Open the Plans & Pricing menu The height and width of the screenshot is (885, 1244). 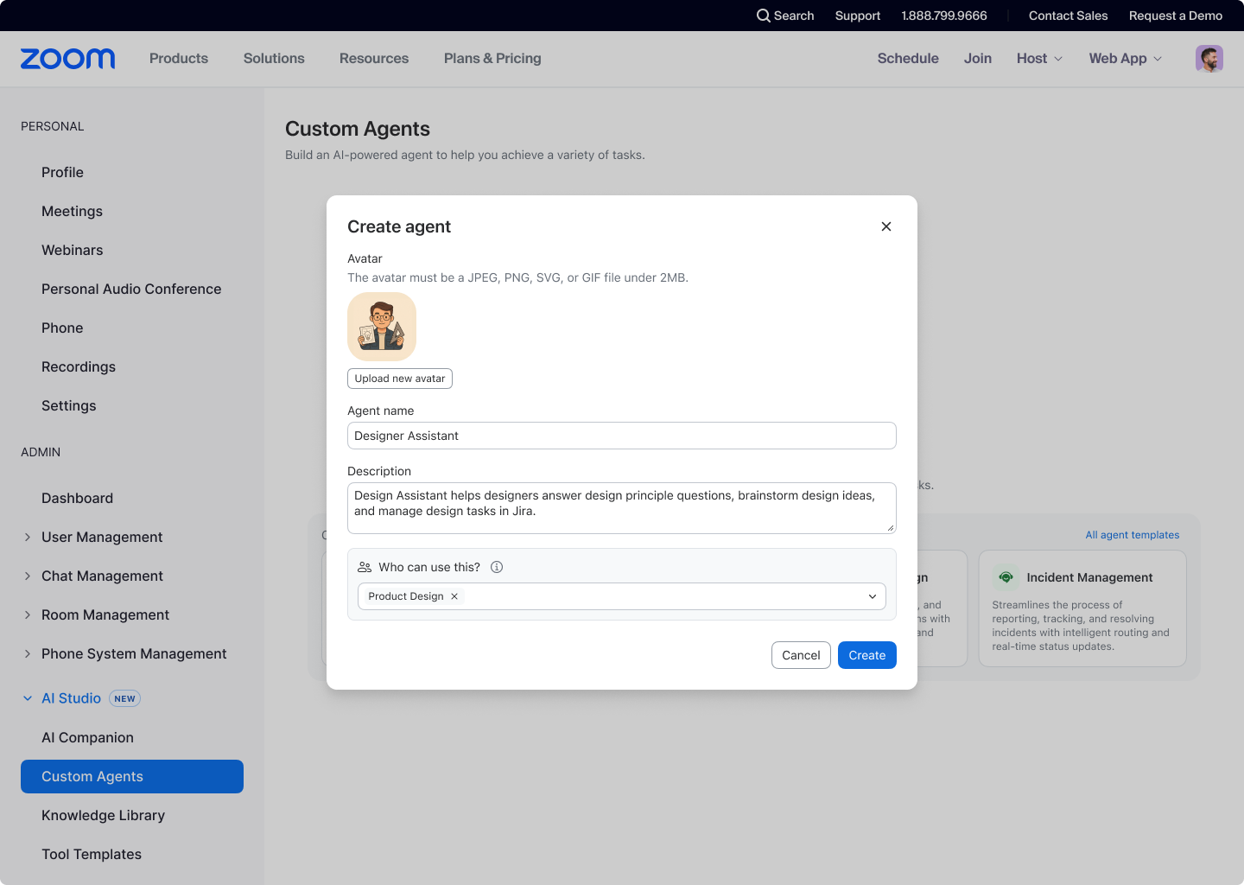point(492,59)
